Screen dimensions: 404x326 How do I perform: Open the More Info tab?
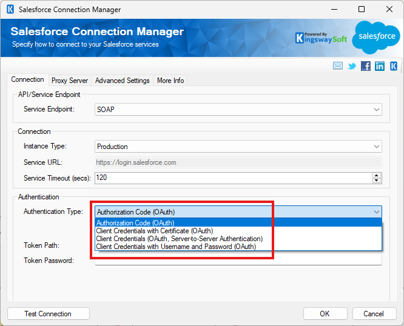pyautogui.click(x=170, y=81)
